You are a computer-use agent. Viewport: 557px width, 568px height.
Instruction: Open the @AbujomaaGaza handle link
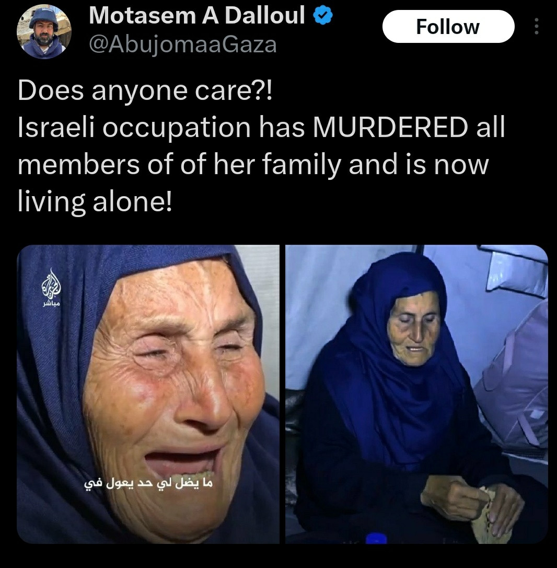pos(183,45)
